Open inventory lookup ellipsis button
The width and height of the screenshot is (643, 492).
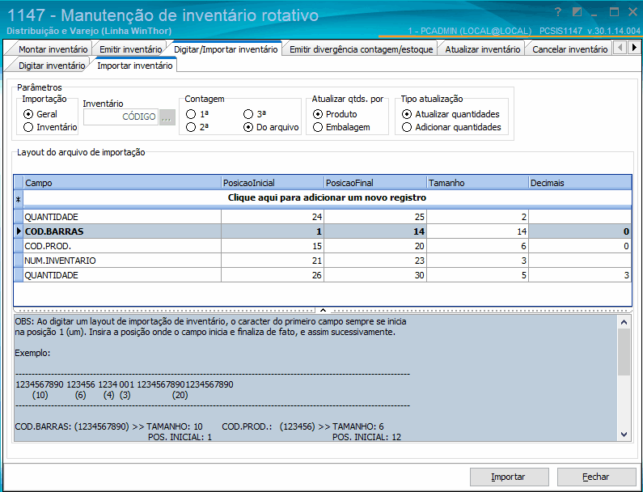167,117
